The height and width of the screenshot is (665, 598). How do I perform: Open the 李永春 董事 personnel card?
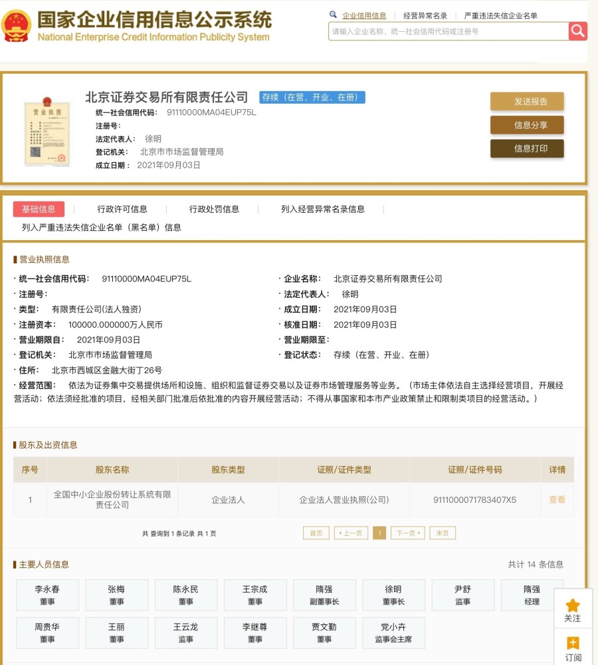coord(47,595)
